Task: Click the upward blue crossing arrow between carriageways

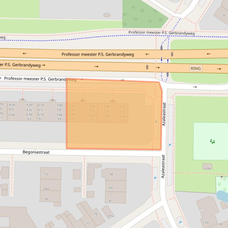Action: (168, 60)
